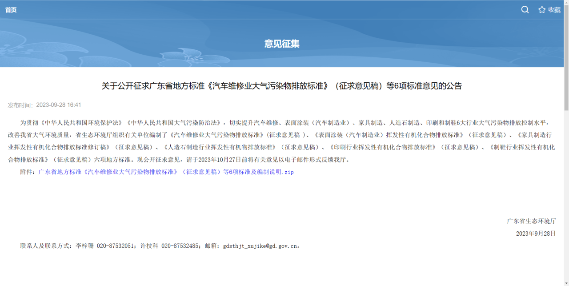Open search with the magnifier icon
The height and width of the screenshot is (286, 569).
tap(525, 10)
